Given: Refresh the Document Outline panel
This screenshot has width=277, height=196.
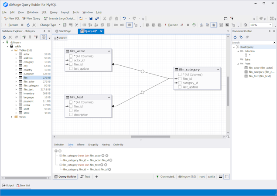Looking at the screenshot, I should [235, 37].
